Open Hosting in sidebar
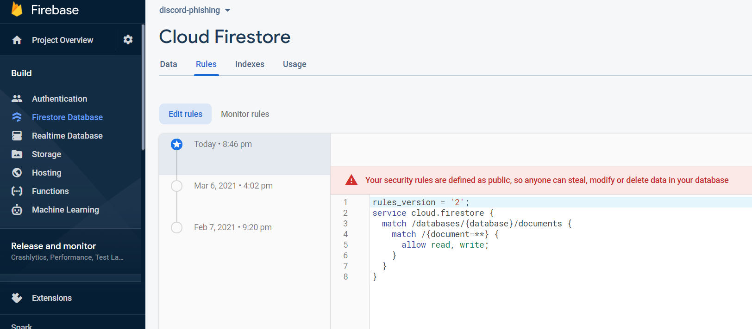752x329 pixels. coord(46,172)
